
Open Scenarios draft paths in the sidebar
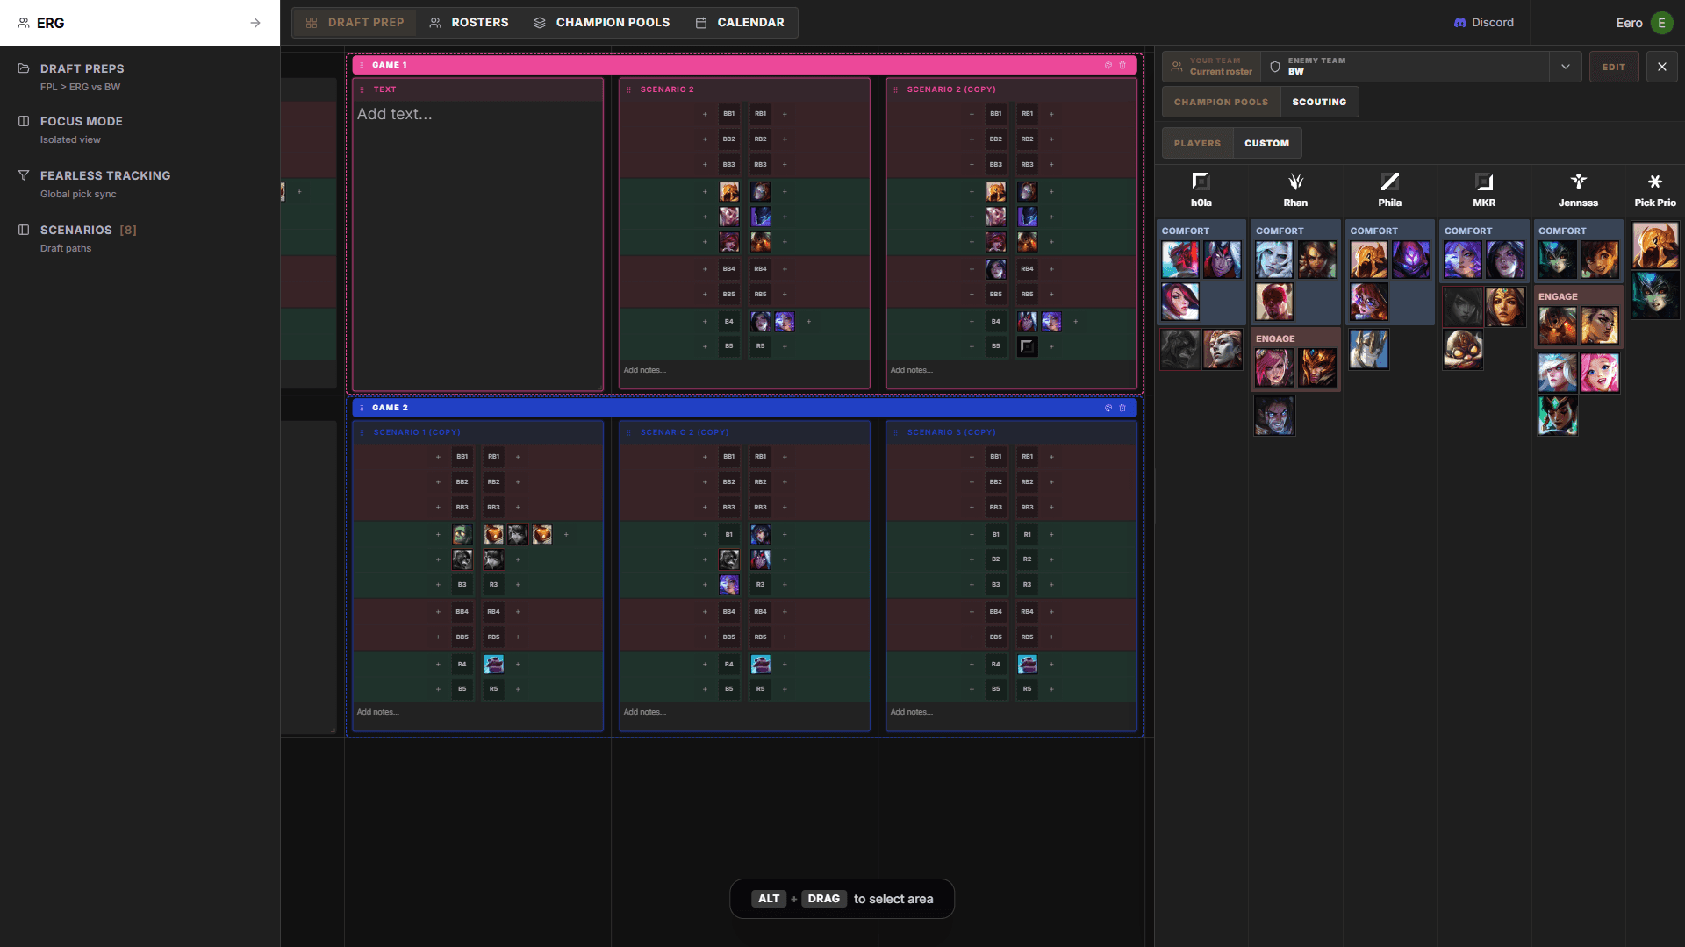tap(140, 239)
